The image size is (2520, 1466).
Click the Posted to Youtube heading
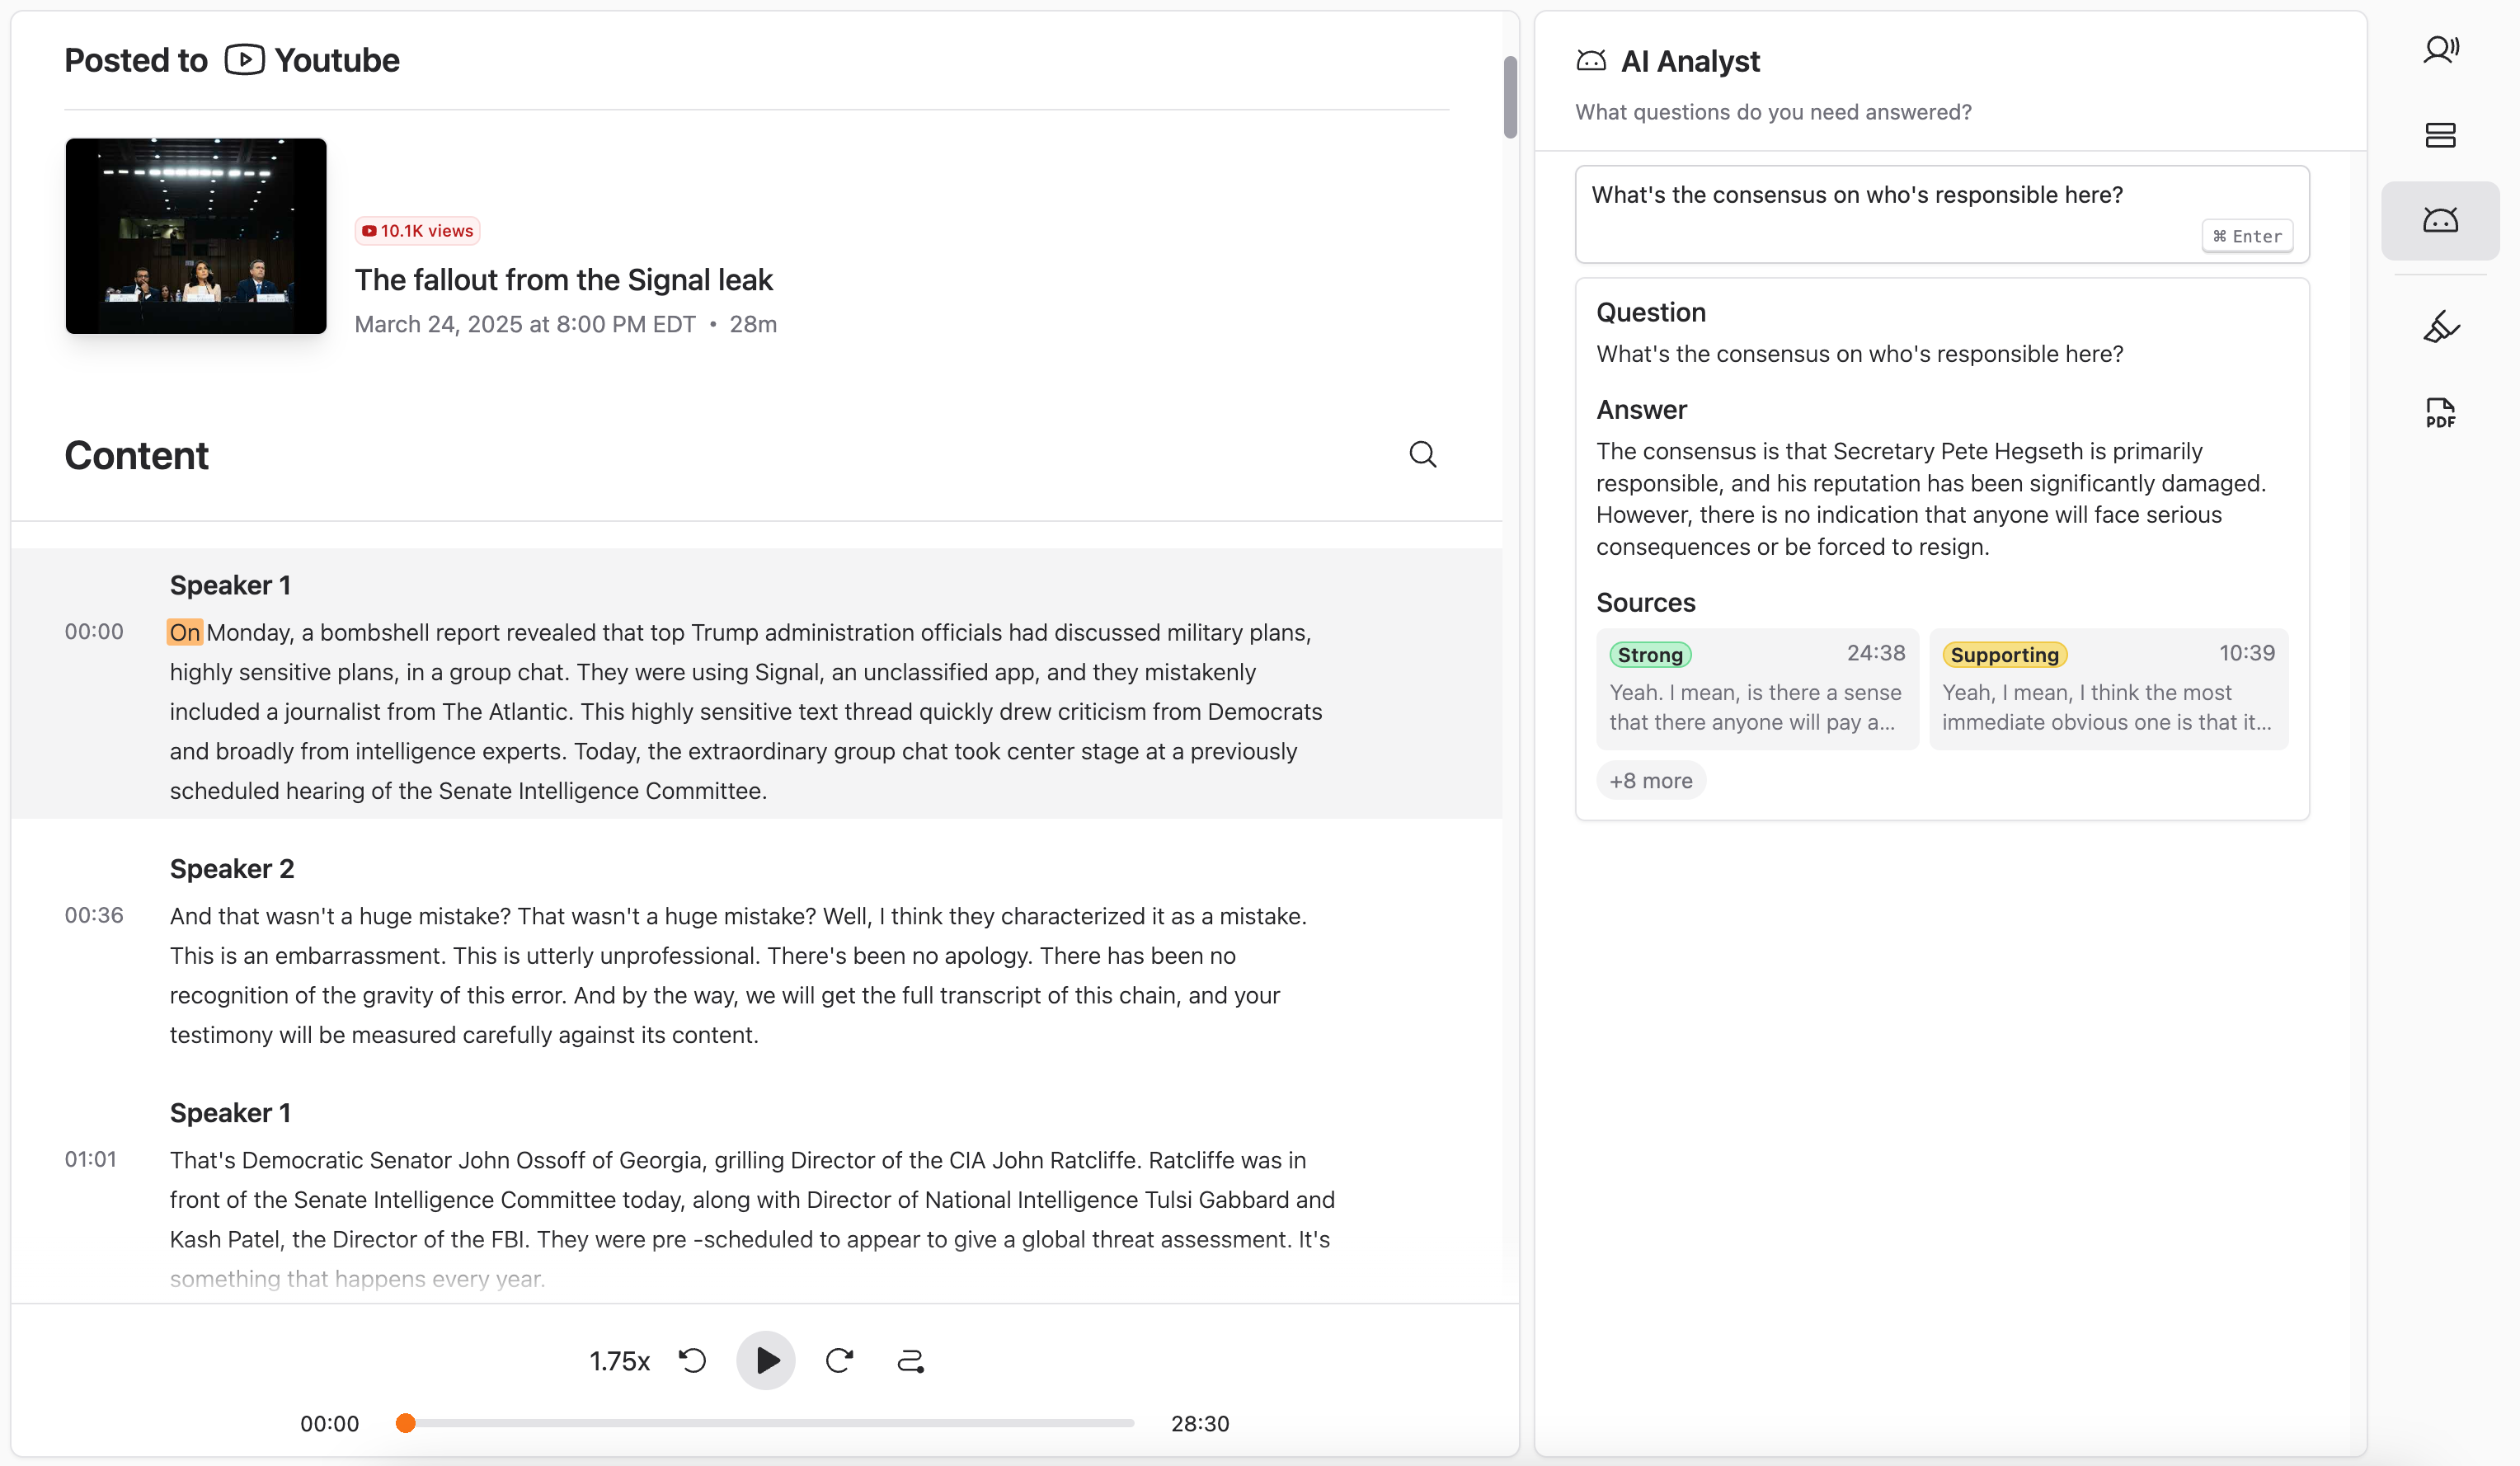click(232, 60)
